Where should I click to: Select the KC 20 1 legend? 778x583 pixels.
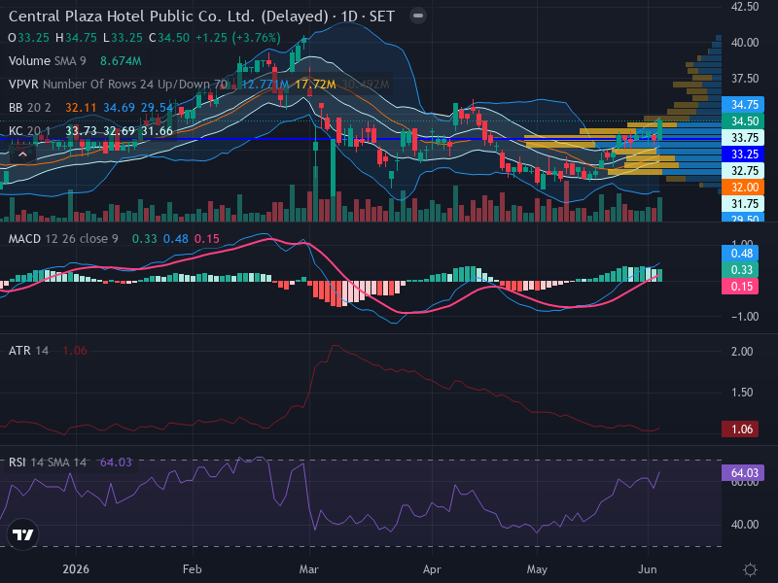pos(30,131)
